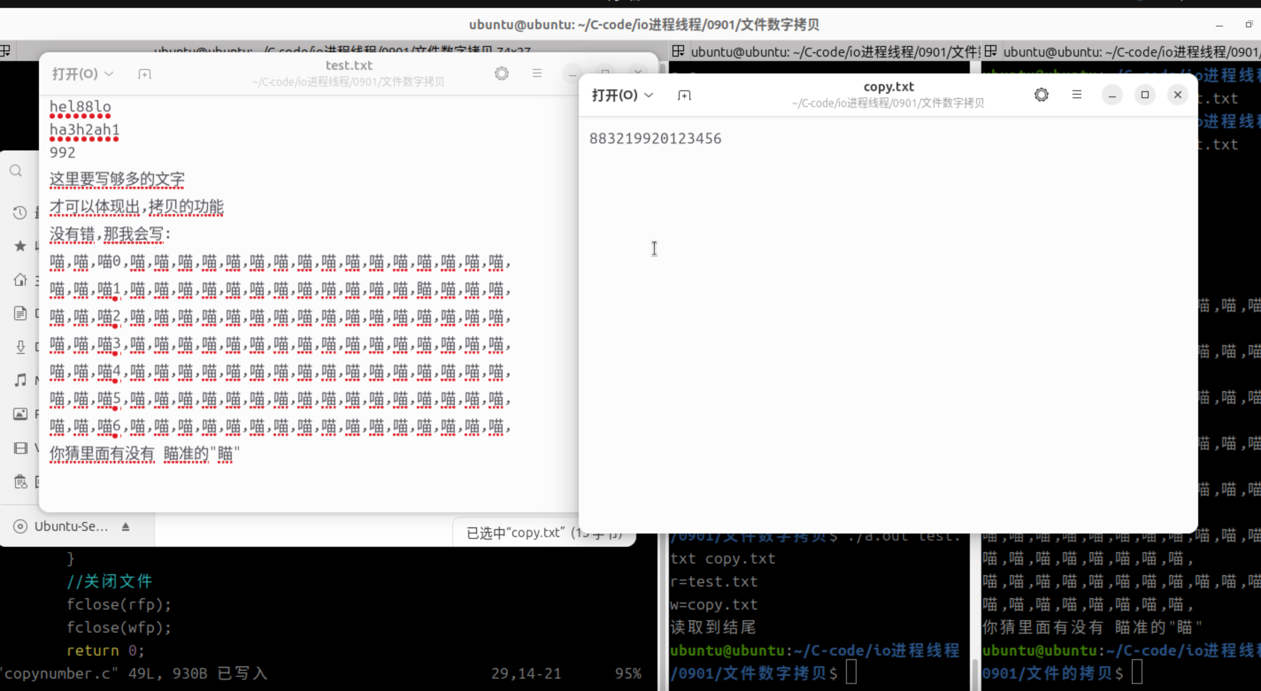Open Trash icon in files sidebar
The height and width of the screenshot is (691, 1261).
[19, 482]
